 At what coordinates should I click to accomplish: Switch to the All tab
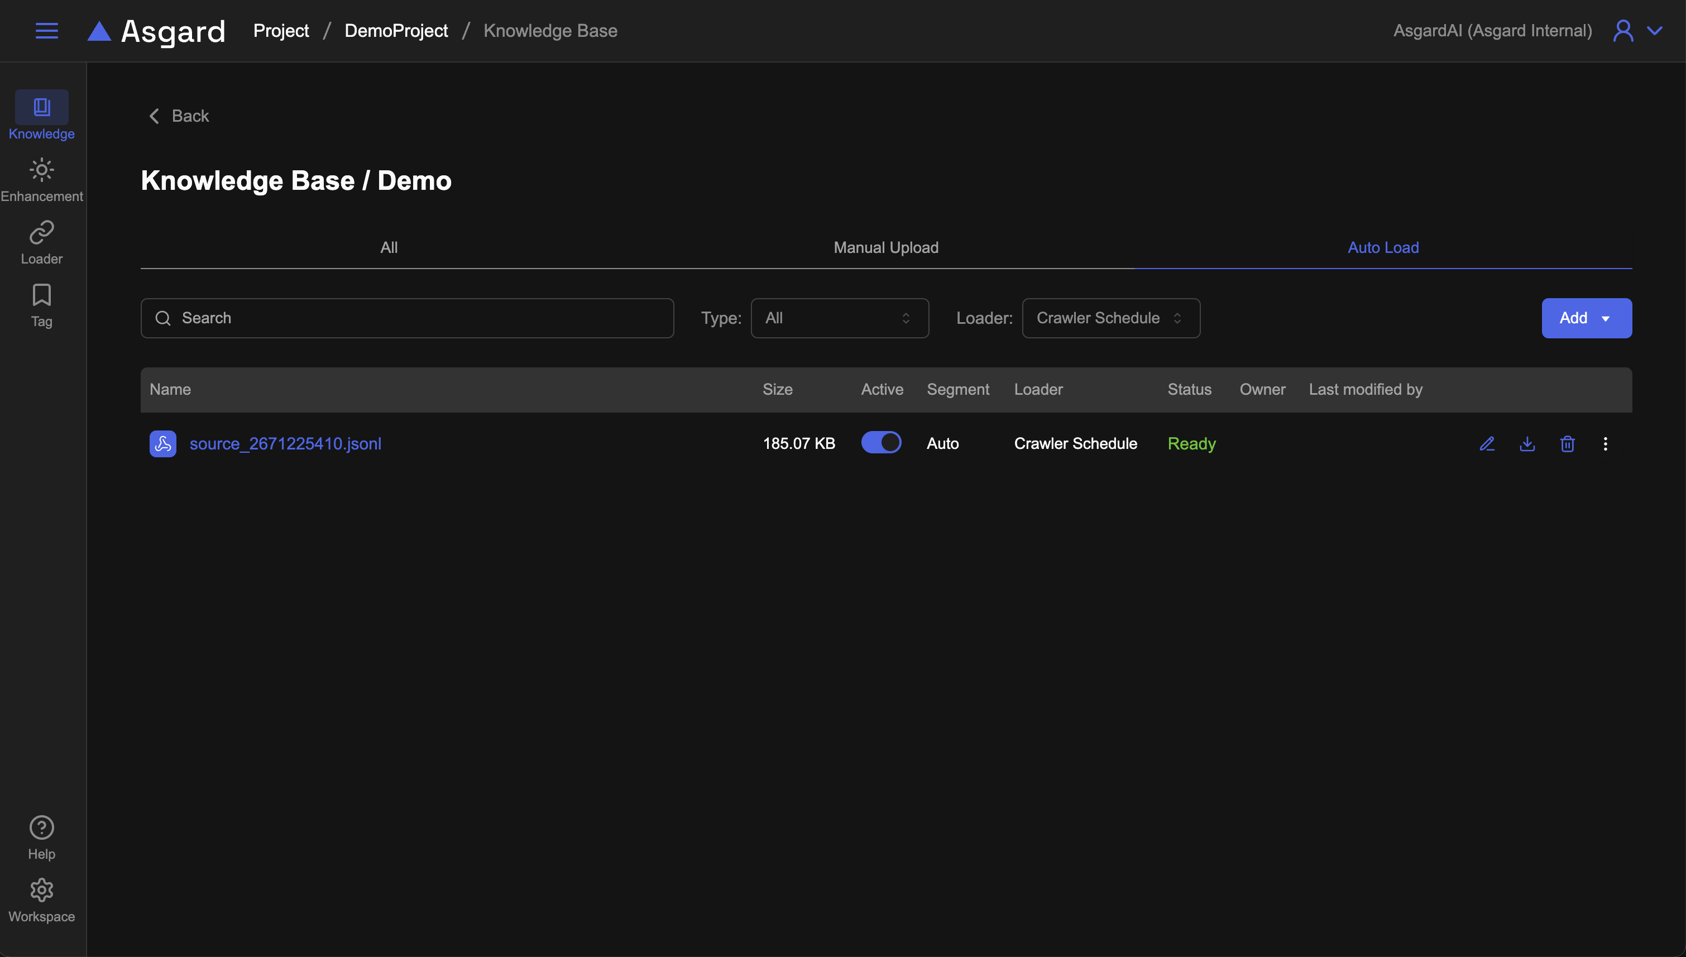coord(389,248)
